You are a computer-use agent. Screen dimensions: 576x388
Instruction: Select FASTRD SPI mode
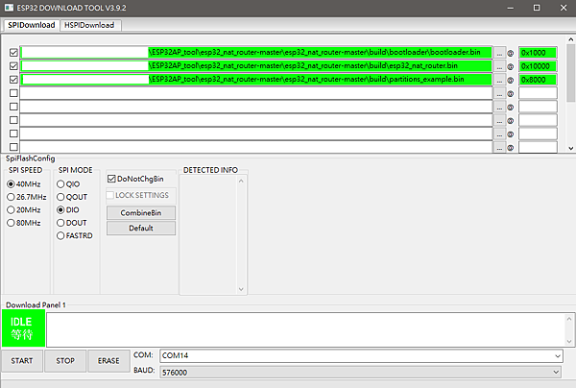tap(75, 236)
